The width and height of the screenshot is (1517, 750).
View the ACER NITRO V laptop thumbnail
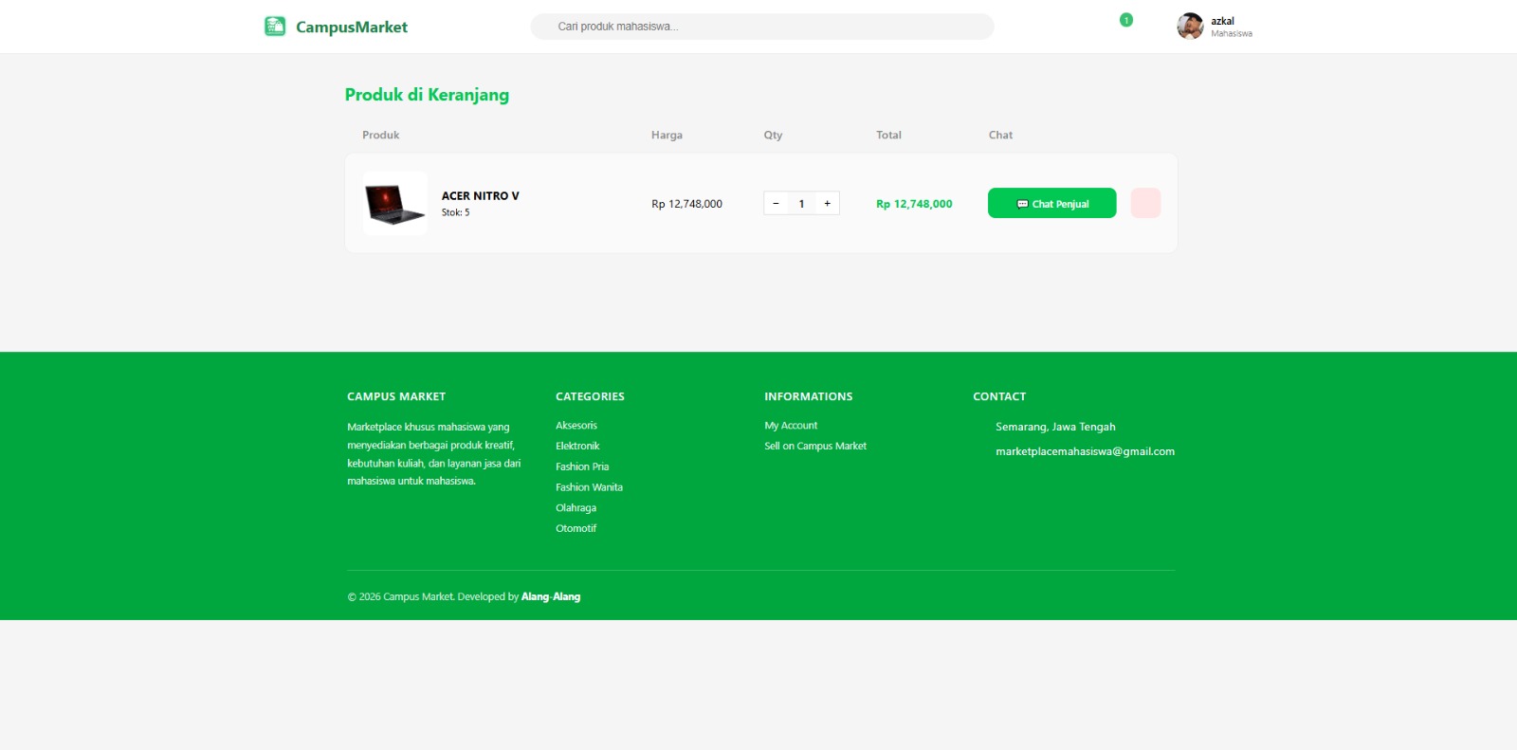click(x=395, y=203)
